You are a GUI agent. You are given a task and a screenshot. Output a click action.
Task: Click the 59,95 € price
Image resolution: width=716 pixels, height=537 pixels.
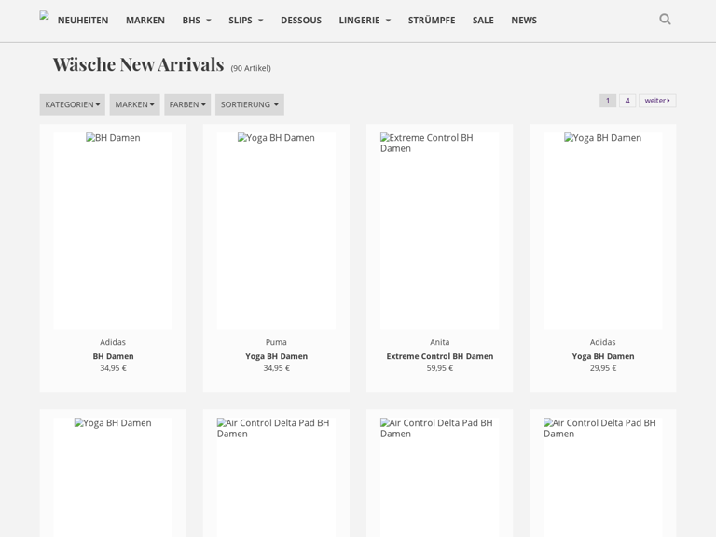coord(440,368)
